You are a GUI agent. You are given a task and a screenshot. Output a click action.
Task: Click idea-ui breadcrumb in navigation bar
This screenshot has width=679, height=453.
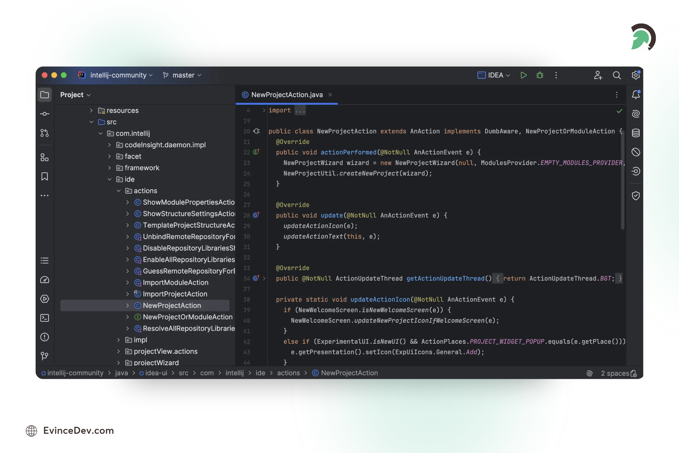153,373
